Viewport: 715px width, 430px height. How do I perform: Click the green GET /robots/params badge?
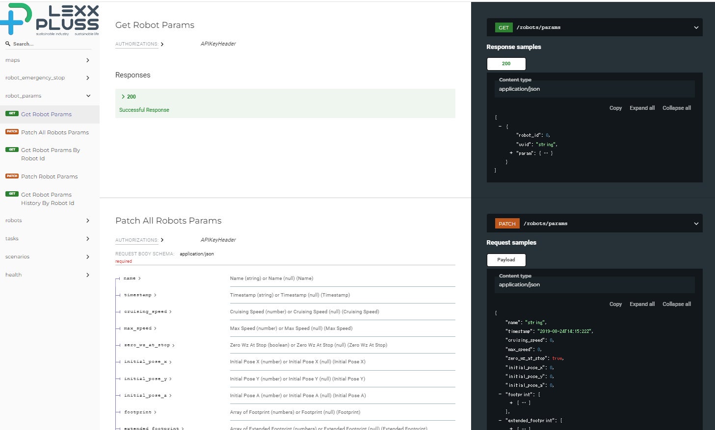tap(503, 27)
